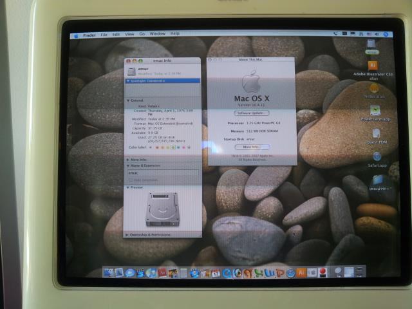The height and width of the screenshot is (309, 412).
Task: Click More Info button in About This Mac
Action: click(x=252, y=147)
